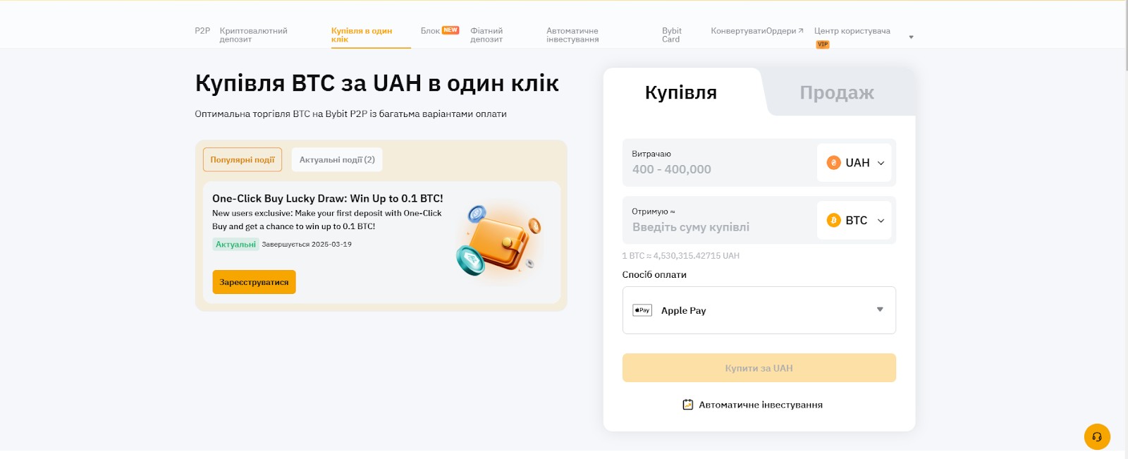
Task: Open the Apple Pay payment method dropdown
Action: click(x=759, y=310)
